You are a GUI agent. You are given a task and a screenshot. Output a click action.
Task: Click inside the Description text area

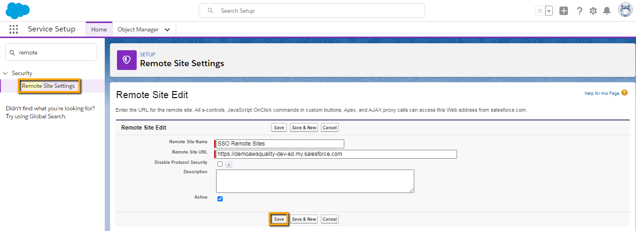coord(315,181)
